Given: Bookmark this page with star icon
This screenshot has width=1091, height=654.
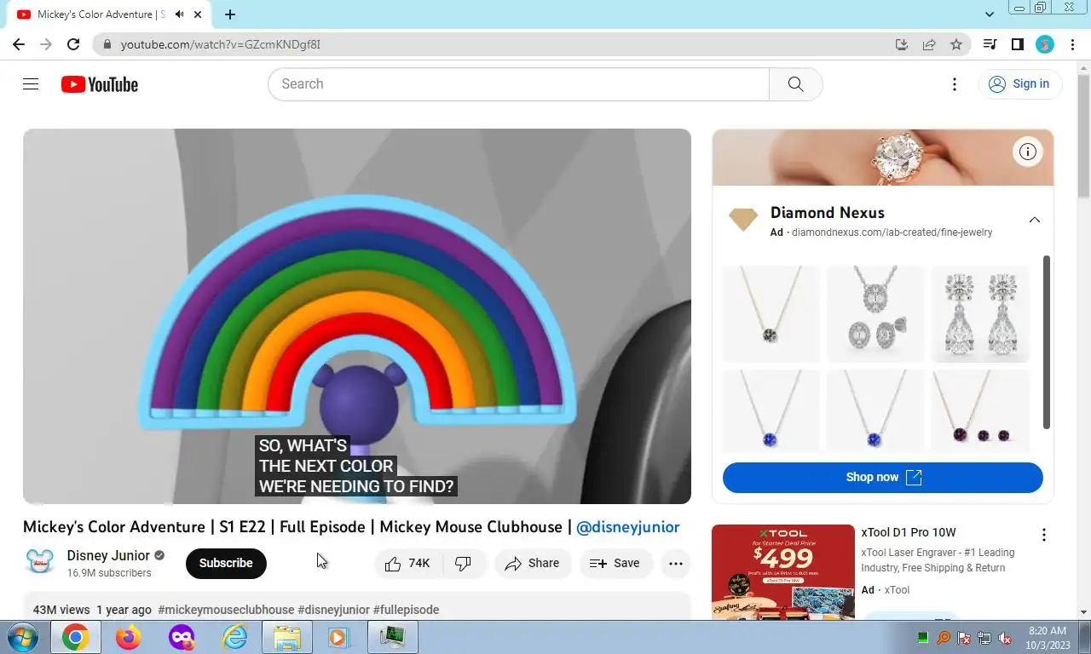Looking at the screenshot, I should (x=956, y=44).
